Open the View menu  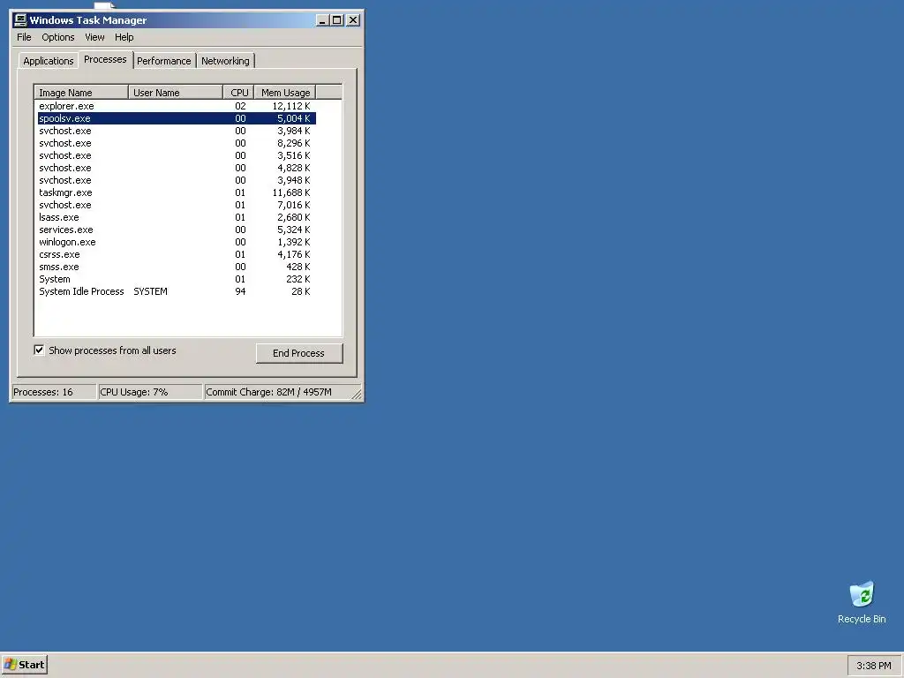tap(94, 37)
